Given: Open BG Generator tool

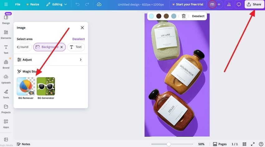Looking at the screenshot, I should [x=46, y=88].
